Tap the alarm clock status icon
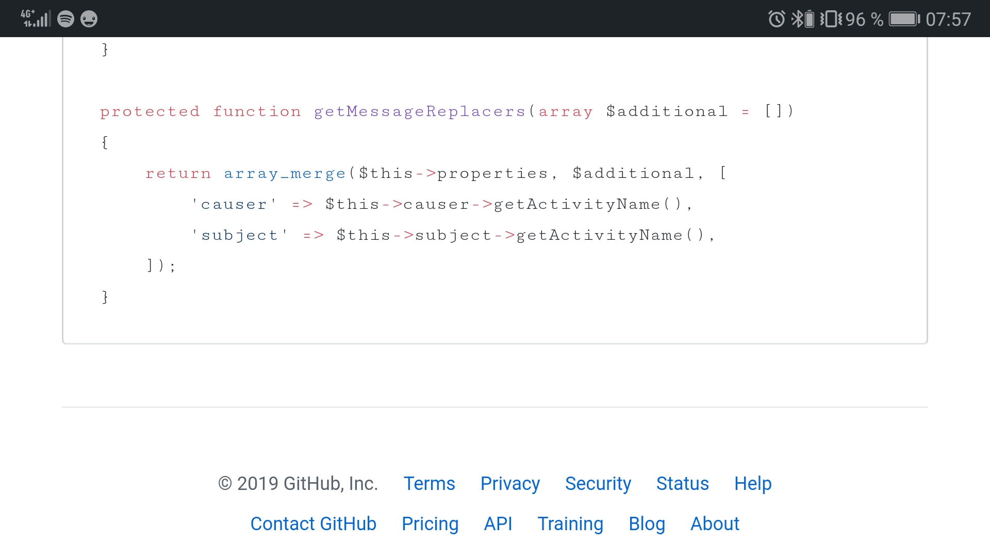 [x=777, y=19]
